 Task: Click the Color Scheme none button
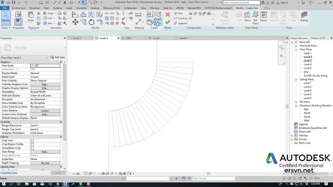pos(45,111)
